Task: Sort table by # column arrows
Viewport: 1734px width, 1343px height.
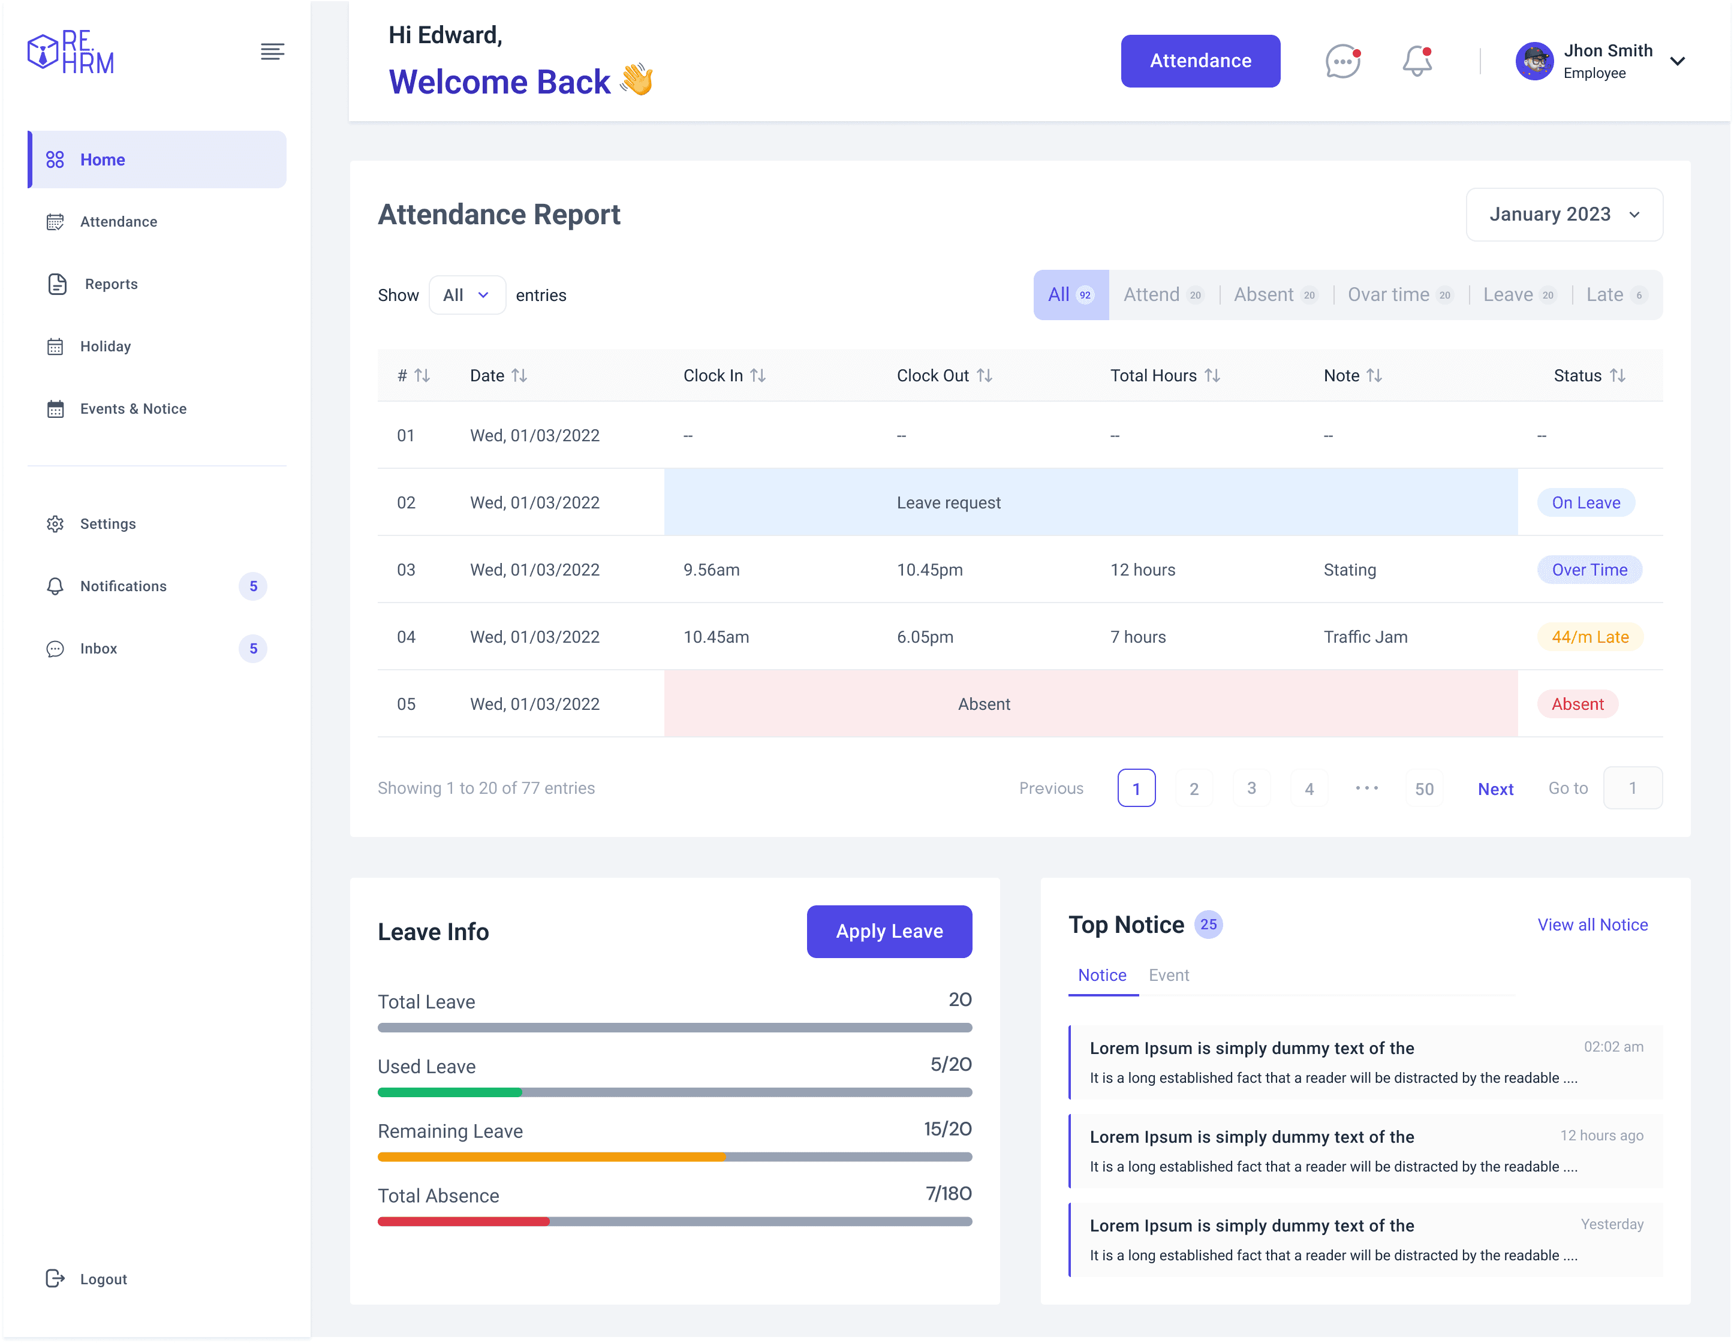Action: pyautogui.click(x=422, y=375)
